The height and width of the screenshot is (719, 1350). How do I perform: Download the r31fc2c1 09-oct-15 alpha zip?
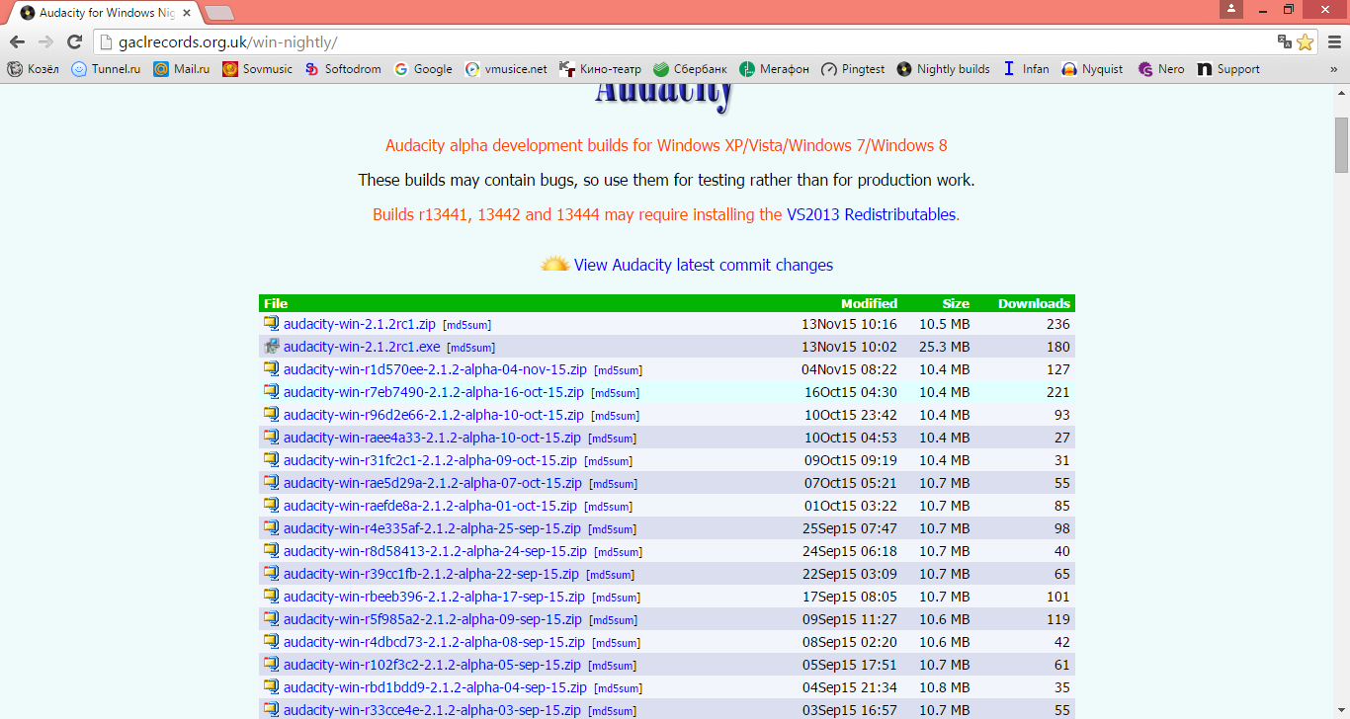point(430,460)
